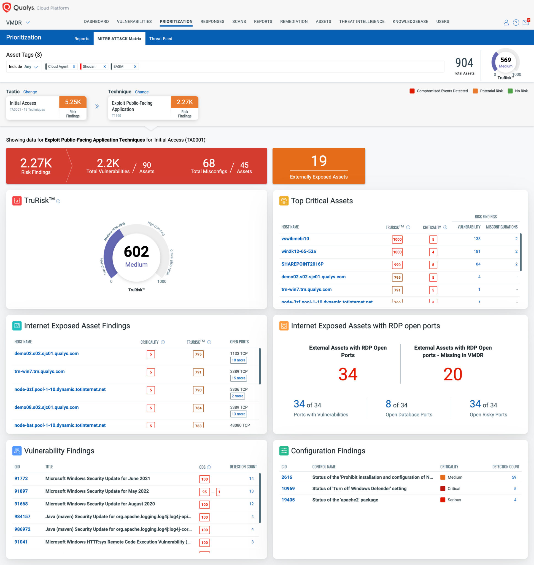Click the Top Critical Assets panel icon
Image resolution: width=534 pixels, height=565 pixels.
point(284,201)
